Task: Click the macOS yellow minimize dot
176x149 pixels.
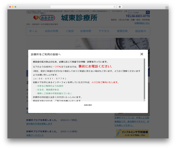Action: 13,7
